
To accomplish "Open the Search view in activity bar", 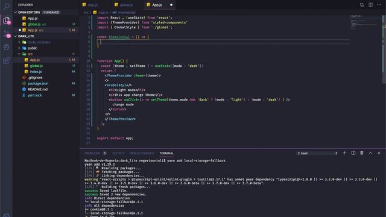I will click(x=7, y=6).
